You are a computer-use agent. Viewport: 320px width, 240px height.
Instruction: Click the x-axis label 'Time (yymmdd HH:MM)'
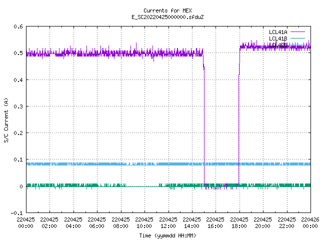(x=167, y=235)
